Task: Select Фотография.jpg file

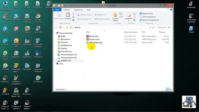Action: click(95, 42)
